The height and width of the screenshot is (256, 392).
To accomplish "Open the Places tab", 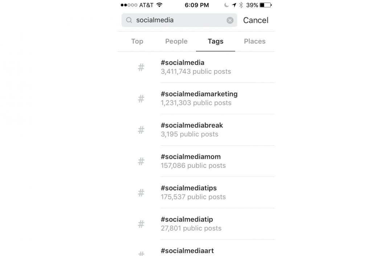I will pos(254,41).
